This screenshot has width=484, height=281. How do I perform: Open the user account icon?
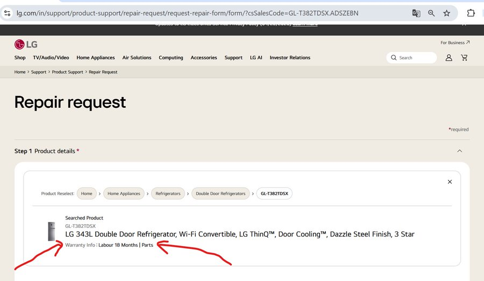[x=449, y=58]
